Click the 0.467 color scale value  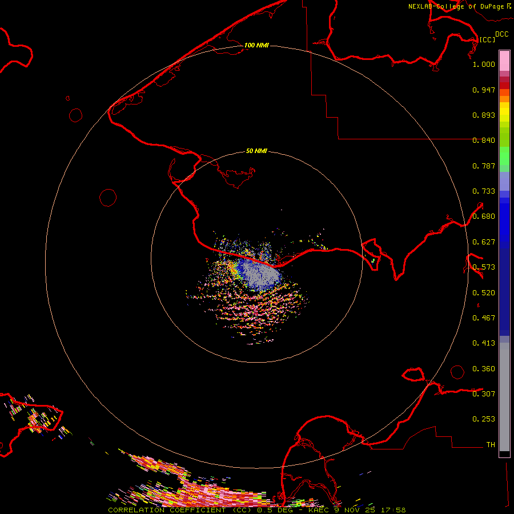pyautogui.click(x=484, y=318)
